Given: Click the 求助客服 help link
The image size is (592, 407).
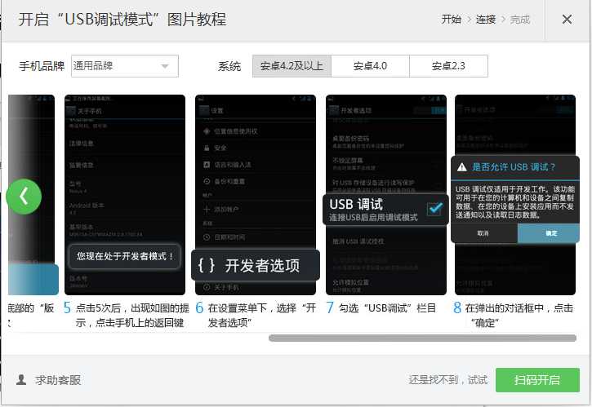Looking at the screenshot, I should click(58, 380).
